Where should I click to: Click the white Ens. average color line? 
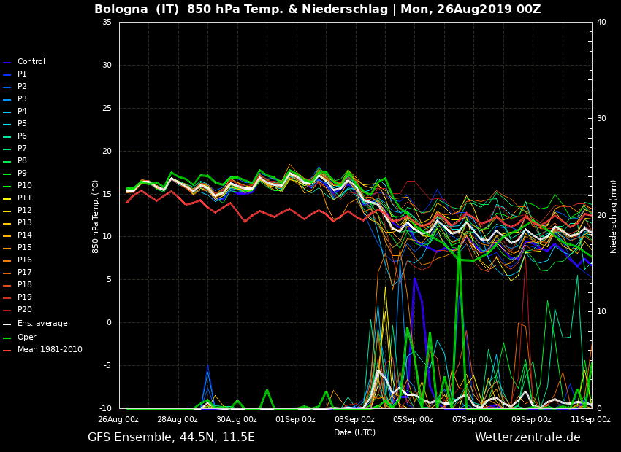tap(7, 324)
